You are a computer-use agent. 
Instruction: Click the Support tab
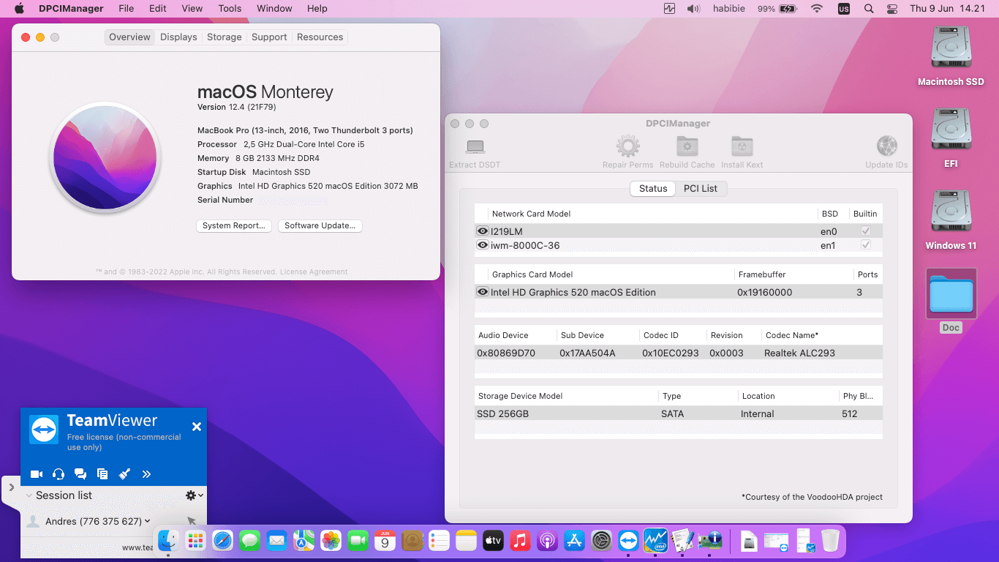(269, 37)
